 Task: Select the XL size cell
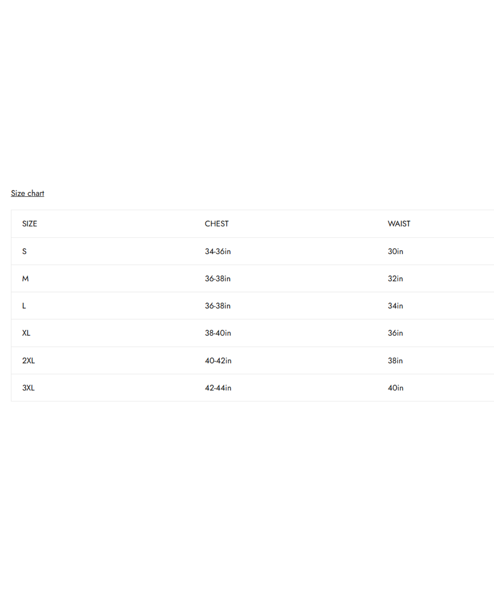tap(26, 333)
